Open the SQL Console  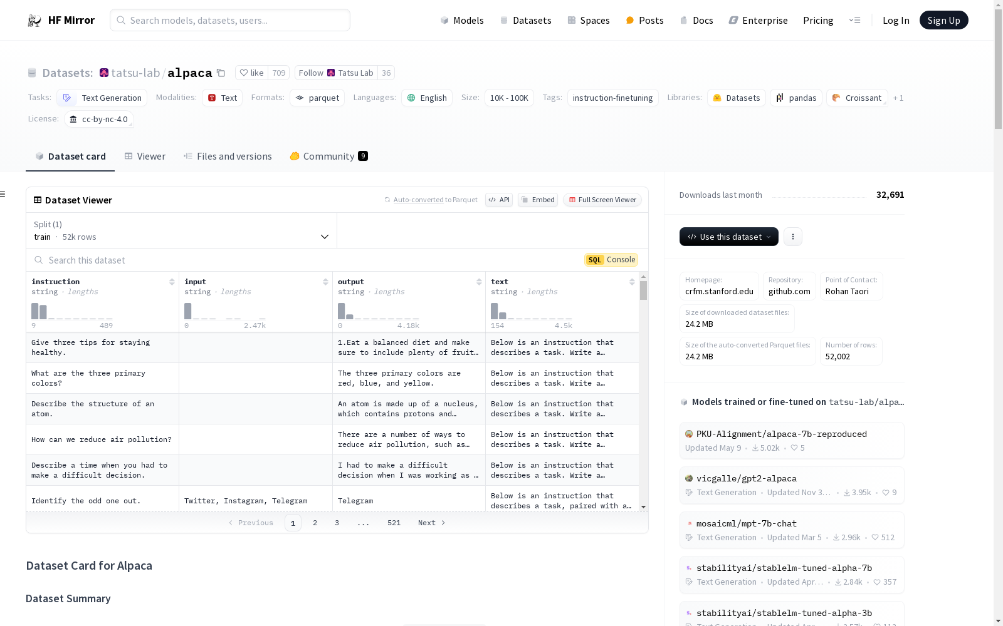(x=611, y=260)
